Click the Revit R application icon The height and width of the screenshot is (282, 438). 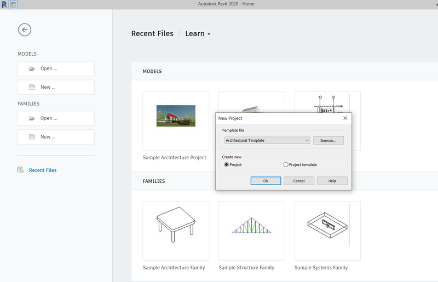4,4
